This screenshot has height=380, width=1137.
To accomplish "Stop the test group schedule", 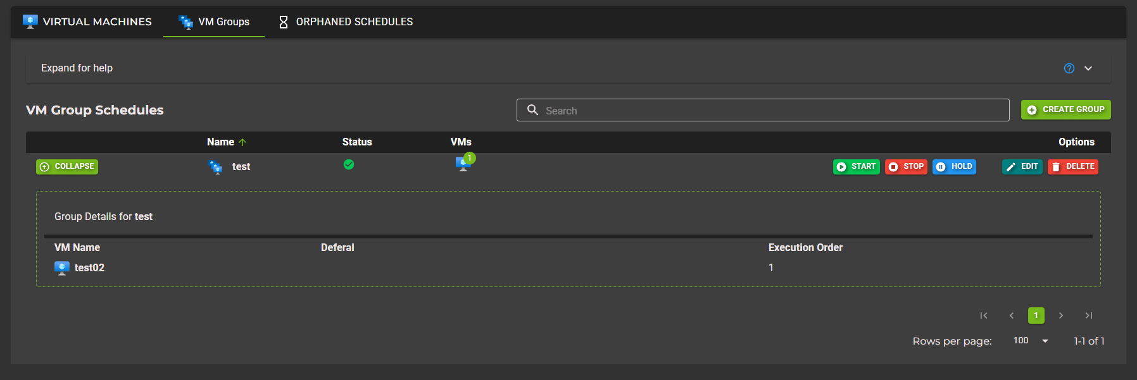I will pyautogui.click(x=905, y=166).
